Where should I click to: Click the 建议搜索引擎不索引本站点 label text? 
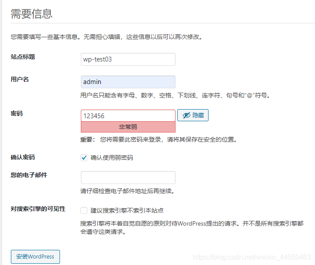click(127, 210)
